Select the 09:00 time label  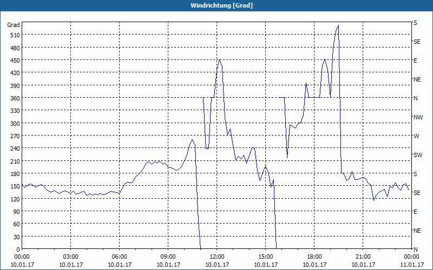[168, 257]
